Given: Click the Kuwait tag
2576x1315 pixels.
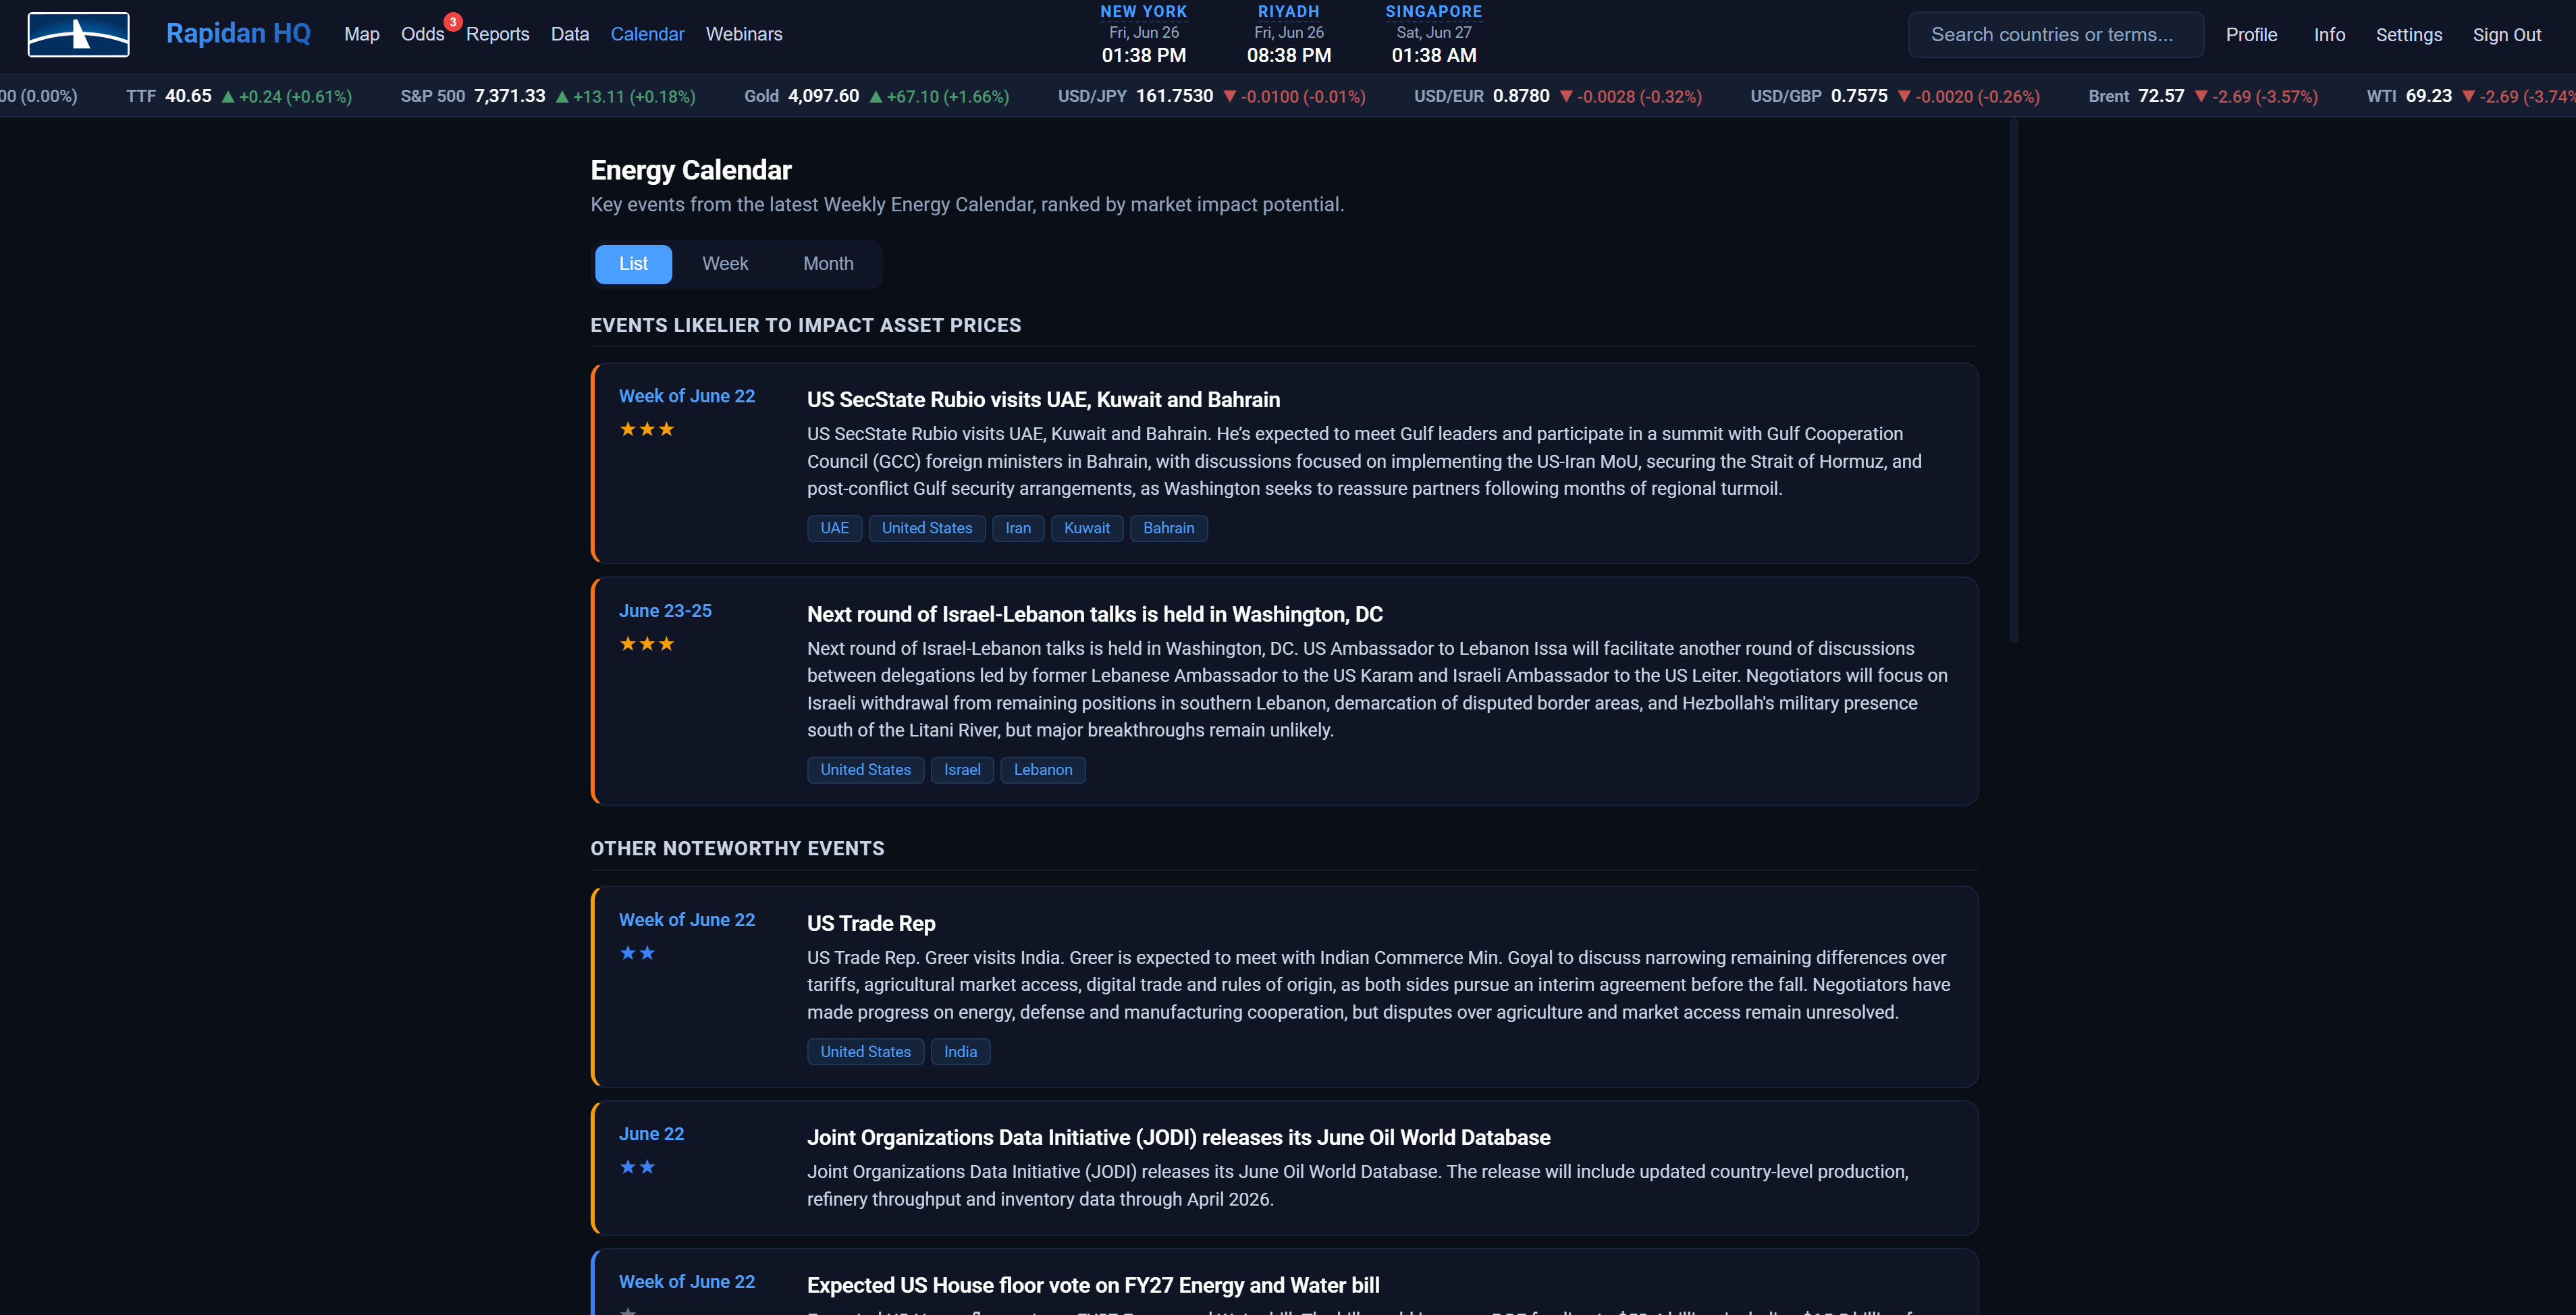Looking at the screenshot, I should pos(1087,528).
